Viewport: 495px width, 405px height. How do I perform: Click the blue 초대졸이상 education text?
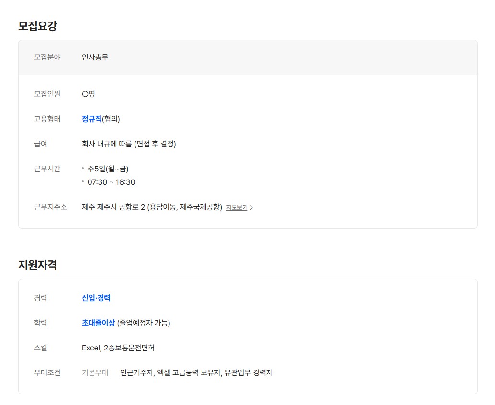click(98, 323)
